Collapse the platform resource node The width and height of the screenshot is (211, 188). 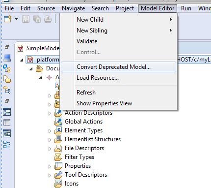pyautogui.click(x=22, y=60)
